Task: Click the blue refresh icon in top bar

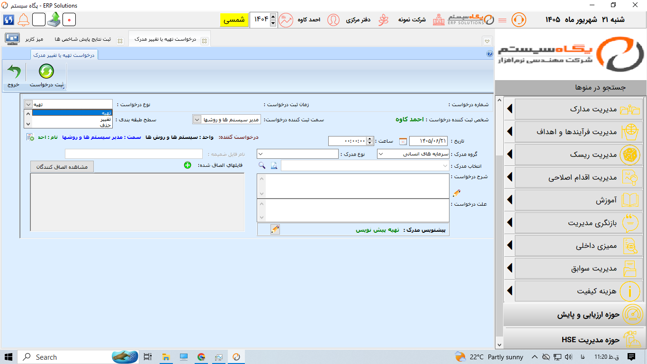Action: 9,19
